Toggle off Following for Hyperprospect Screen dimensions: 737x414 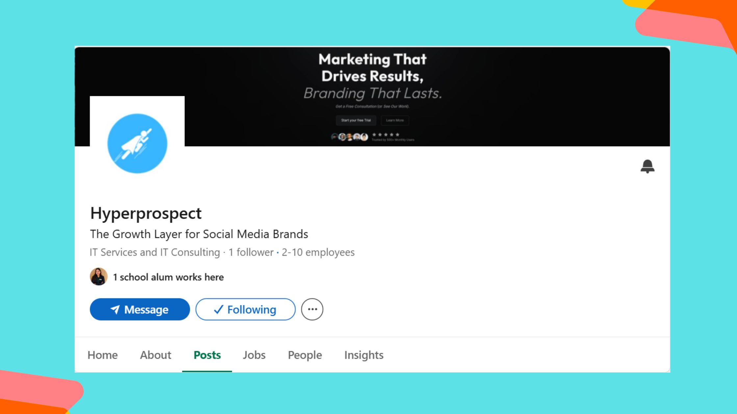pos(245,309)
